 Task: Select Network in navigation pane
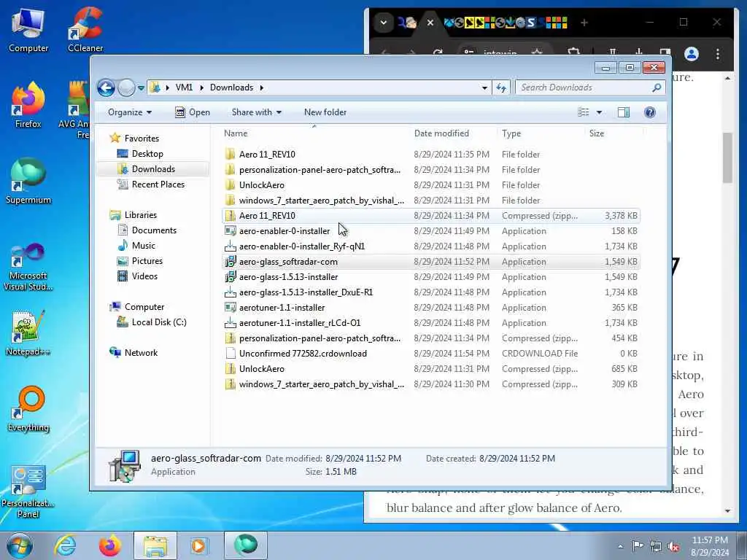141,353
